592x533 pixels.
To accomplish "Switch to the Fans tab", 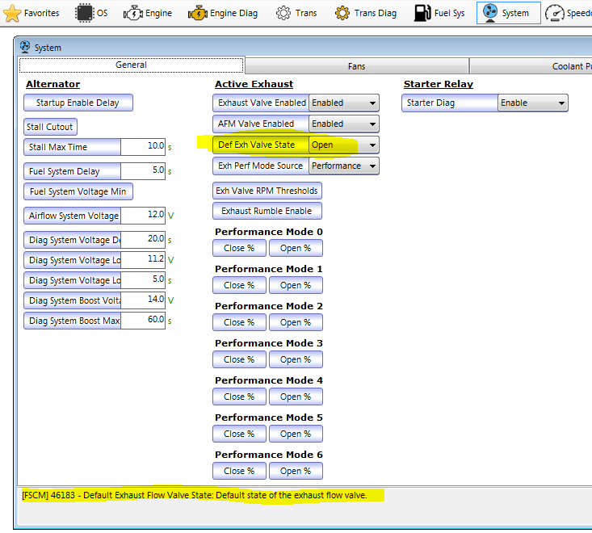I will coord(356,66).
